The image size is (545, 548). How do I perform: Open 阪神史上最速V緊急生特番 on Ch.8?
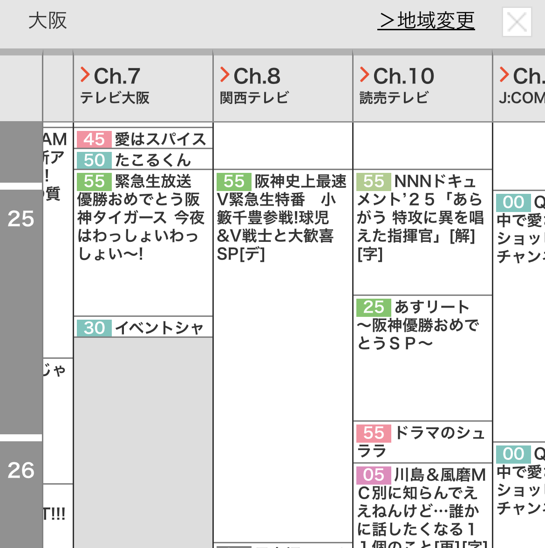pyautogui.click(x=282, y=218)
